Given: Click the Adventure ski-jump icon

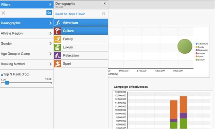Looking at the screenshot, I should (x=58, y=23).
